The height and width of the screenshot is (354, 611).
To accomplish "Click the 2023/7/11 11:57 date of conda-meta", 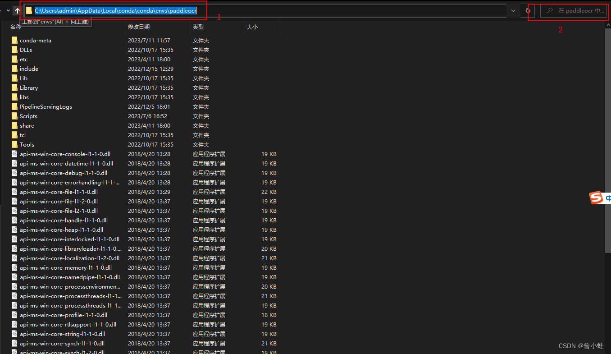I will (149, 41).
